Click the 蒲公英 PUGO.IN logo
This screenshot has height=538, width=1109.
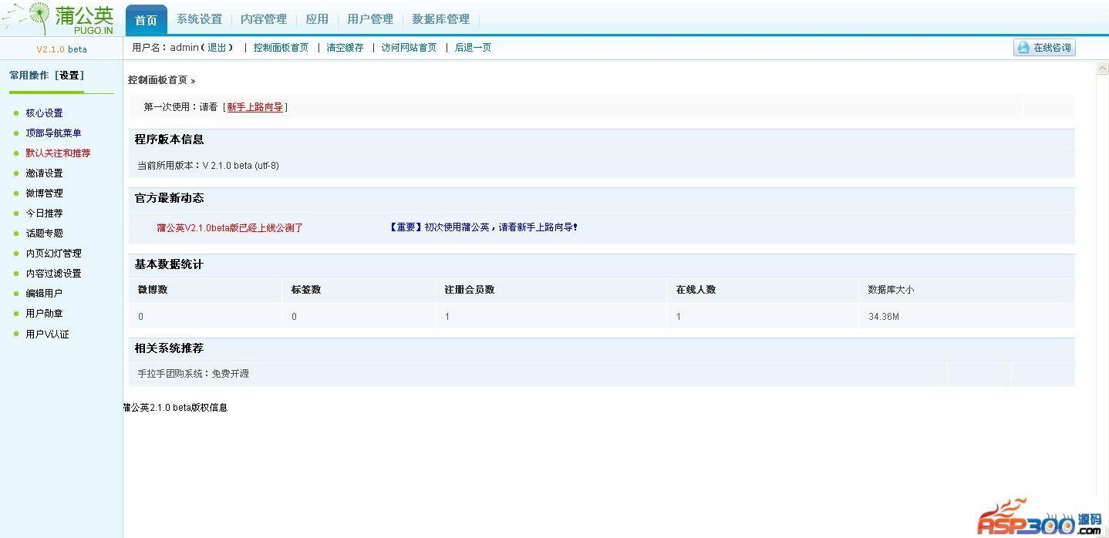click(58, 18)
